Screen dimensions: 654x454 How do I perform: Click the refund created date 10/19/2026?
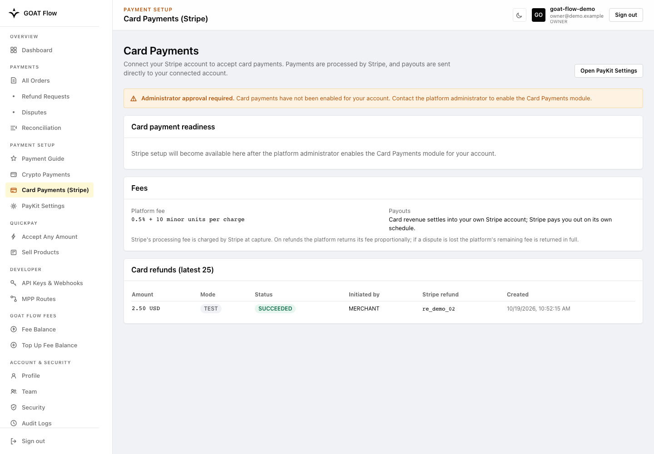[x=539, y=309]
